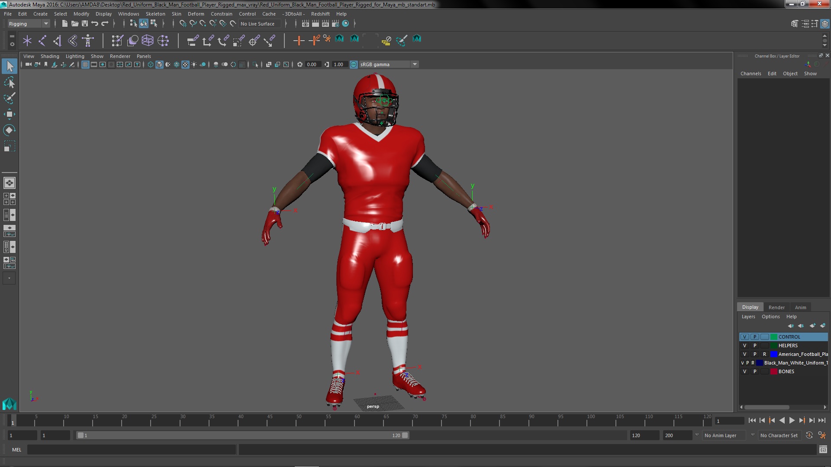
Task: Click the Create Locator shelf icon
Action: tap(27, 41)
